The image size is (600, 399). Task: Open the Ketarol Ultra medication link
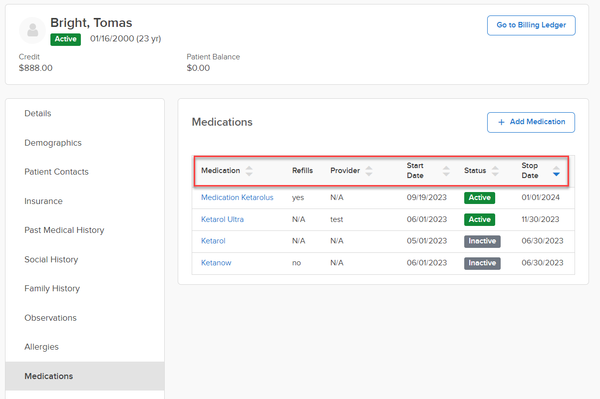[x=222, y=219]
